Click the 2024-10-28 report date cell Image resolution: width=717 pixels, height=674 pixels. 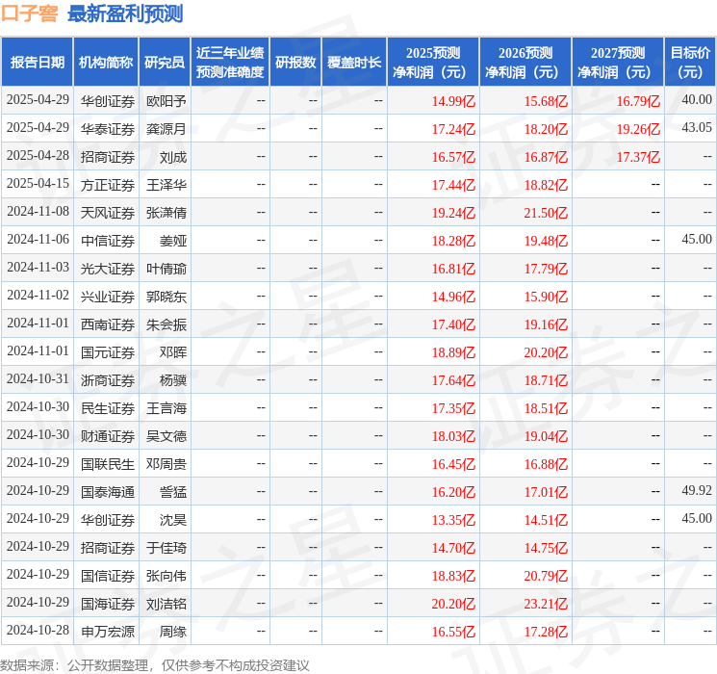pos(38,631)
